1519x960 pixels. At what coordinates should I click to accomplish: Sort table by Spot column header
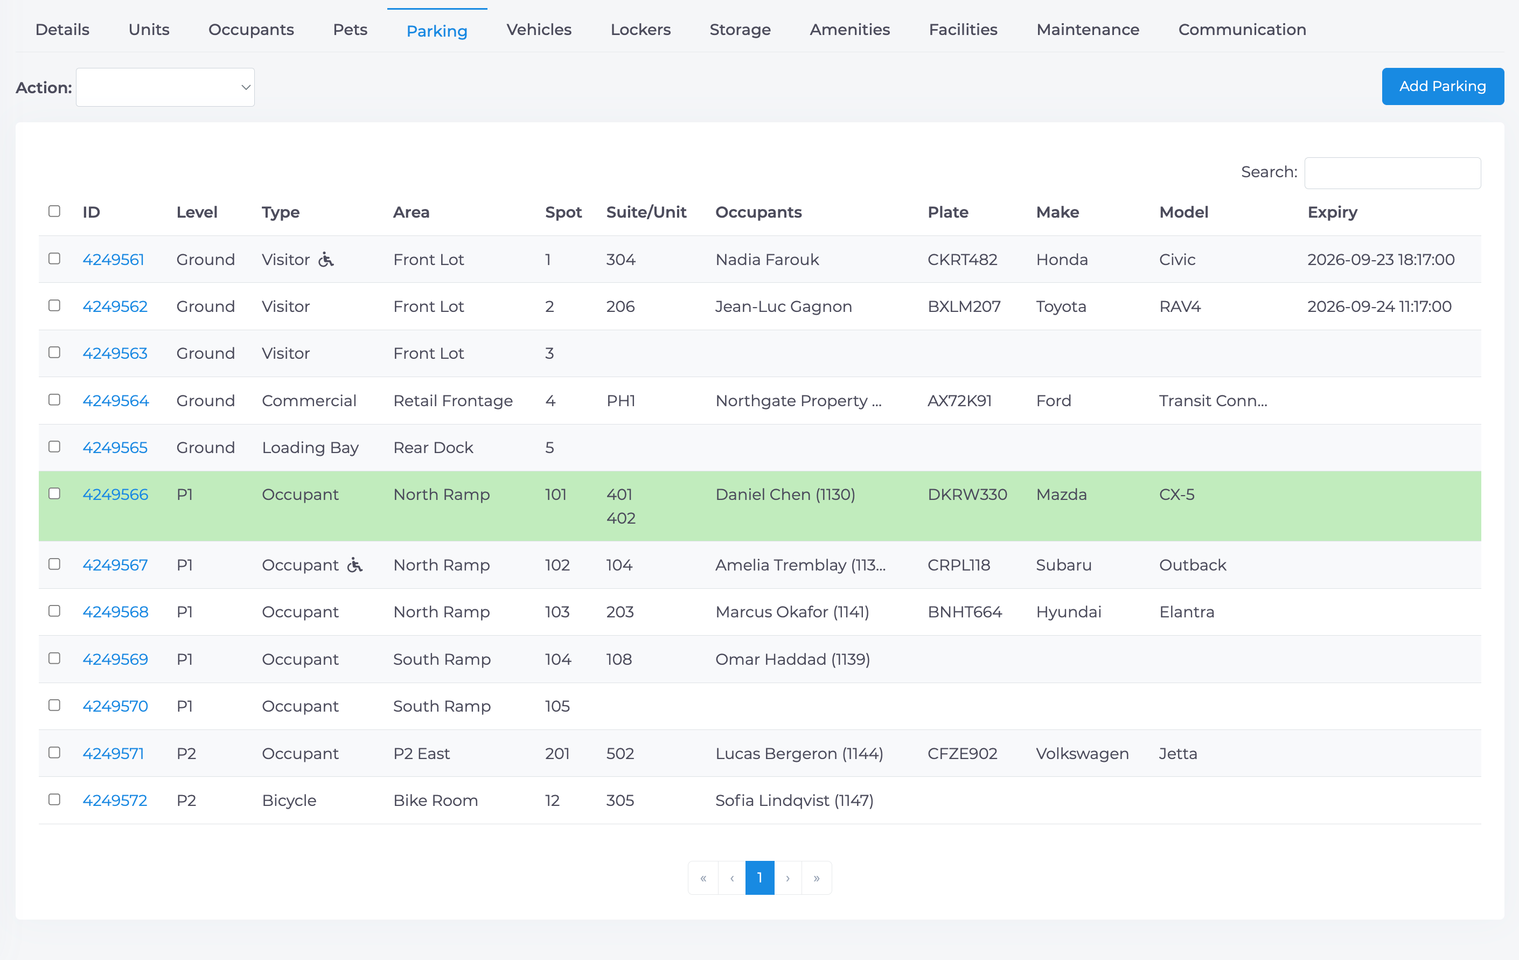[x=563, y=212]
